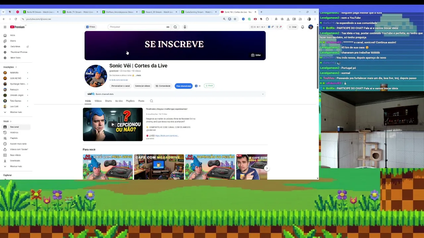Screen dimensions: 424x238
Task: Switch to Hazard_30 Stream browser tab
Action: 159,12
